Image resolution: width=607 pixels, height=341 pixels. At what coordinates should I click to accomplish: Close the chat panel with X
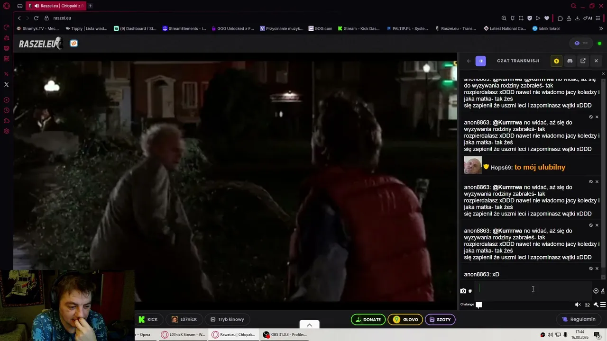point(596,61)
